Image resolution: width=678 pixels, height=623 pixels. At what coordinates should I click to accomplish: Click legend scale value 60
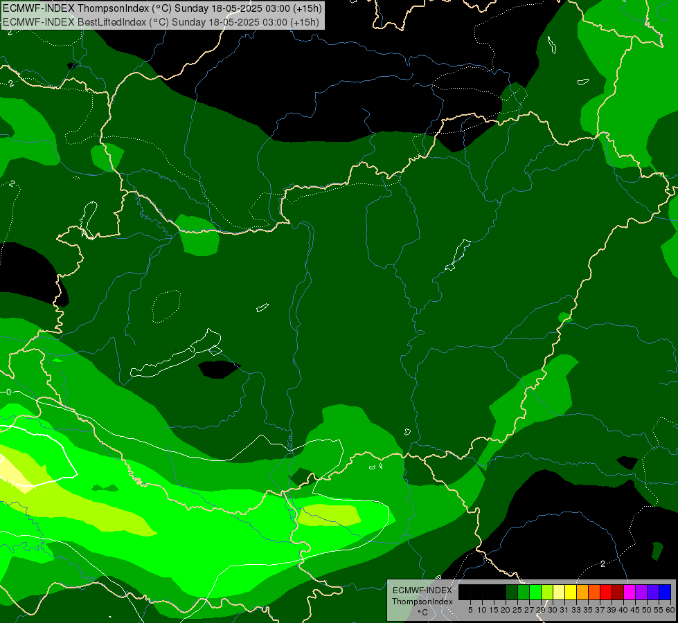click(670, 610)
